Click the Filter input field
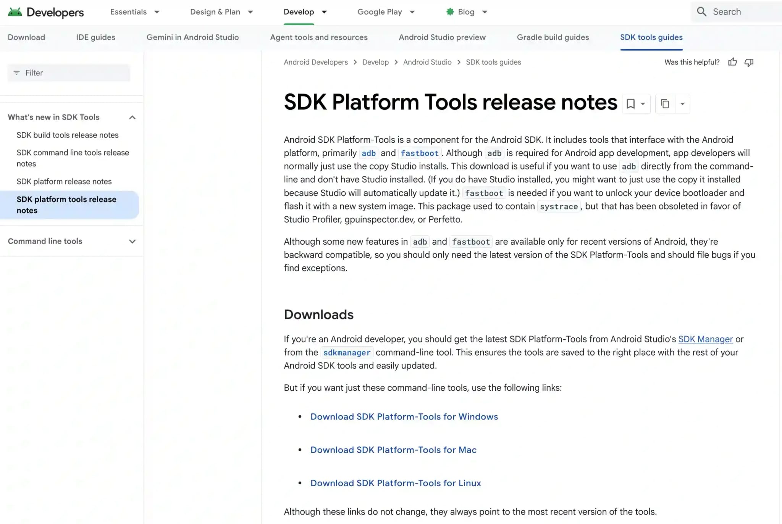The height and width of the screenshot is (524, 782). (69, 73)
